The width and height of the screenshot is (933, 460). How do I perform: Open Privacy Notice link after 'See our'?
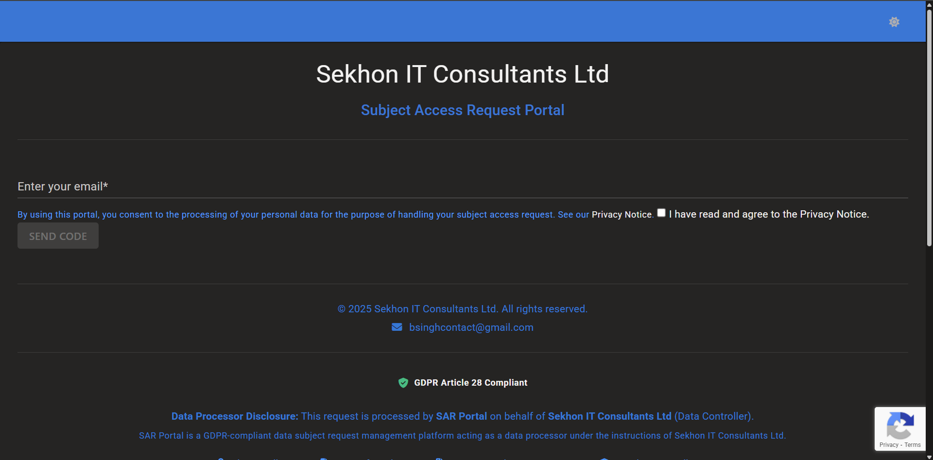click(622, 215)
